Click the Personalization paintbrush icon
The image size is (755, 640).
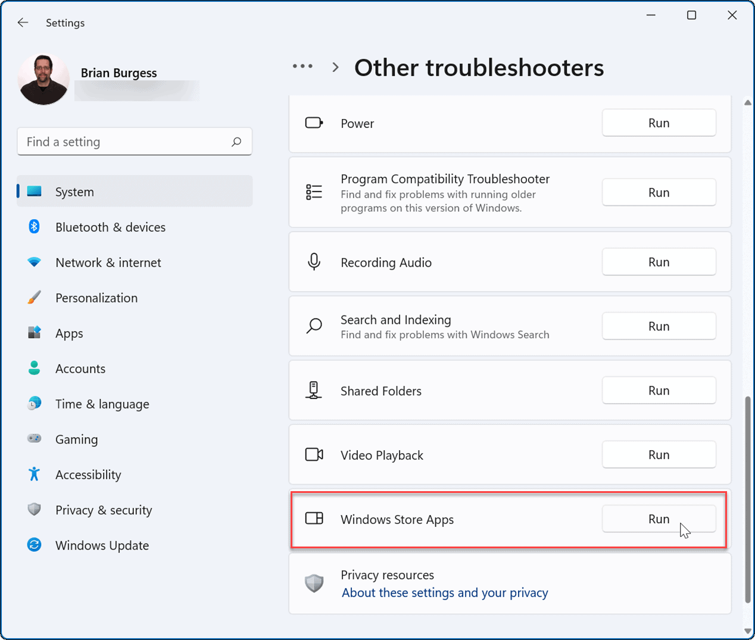point(35,298)
